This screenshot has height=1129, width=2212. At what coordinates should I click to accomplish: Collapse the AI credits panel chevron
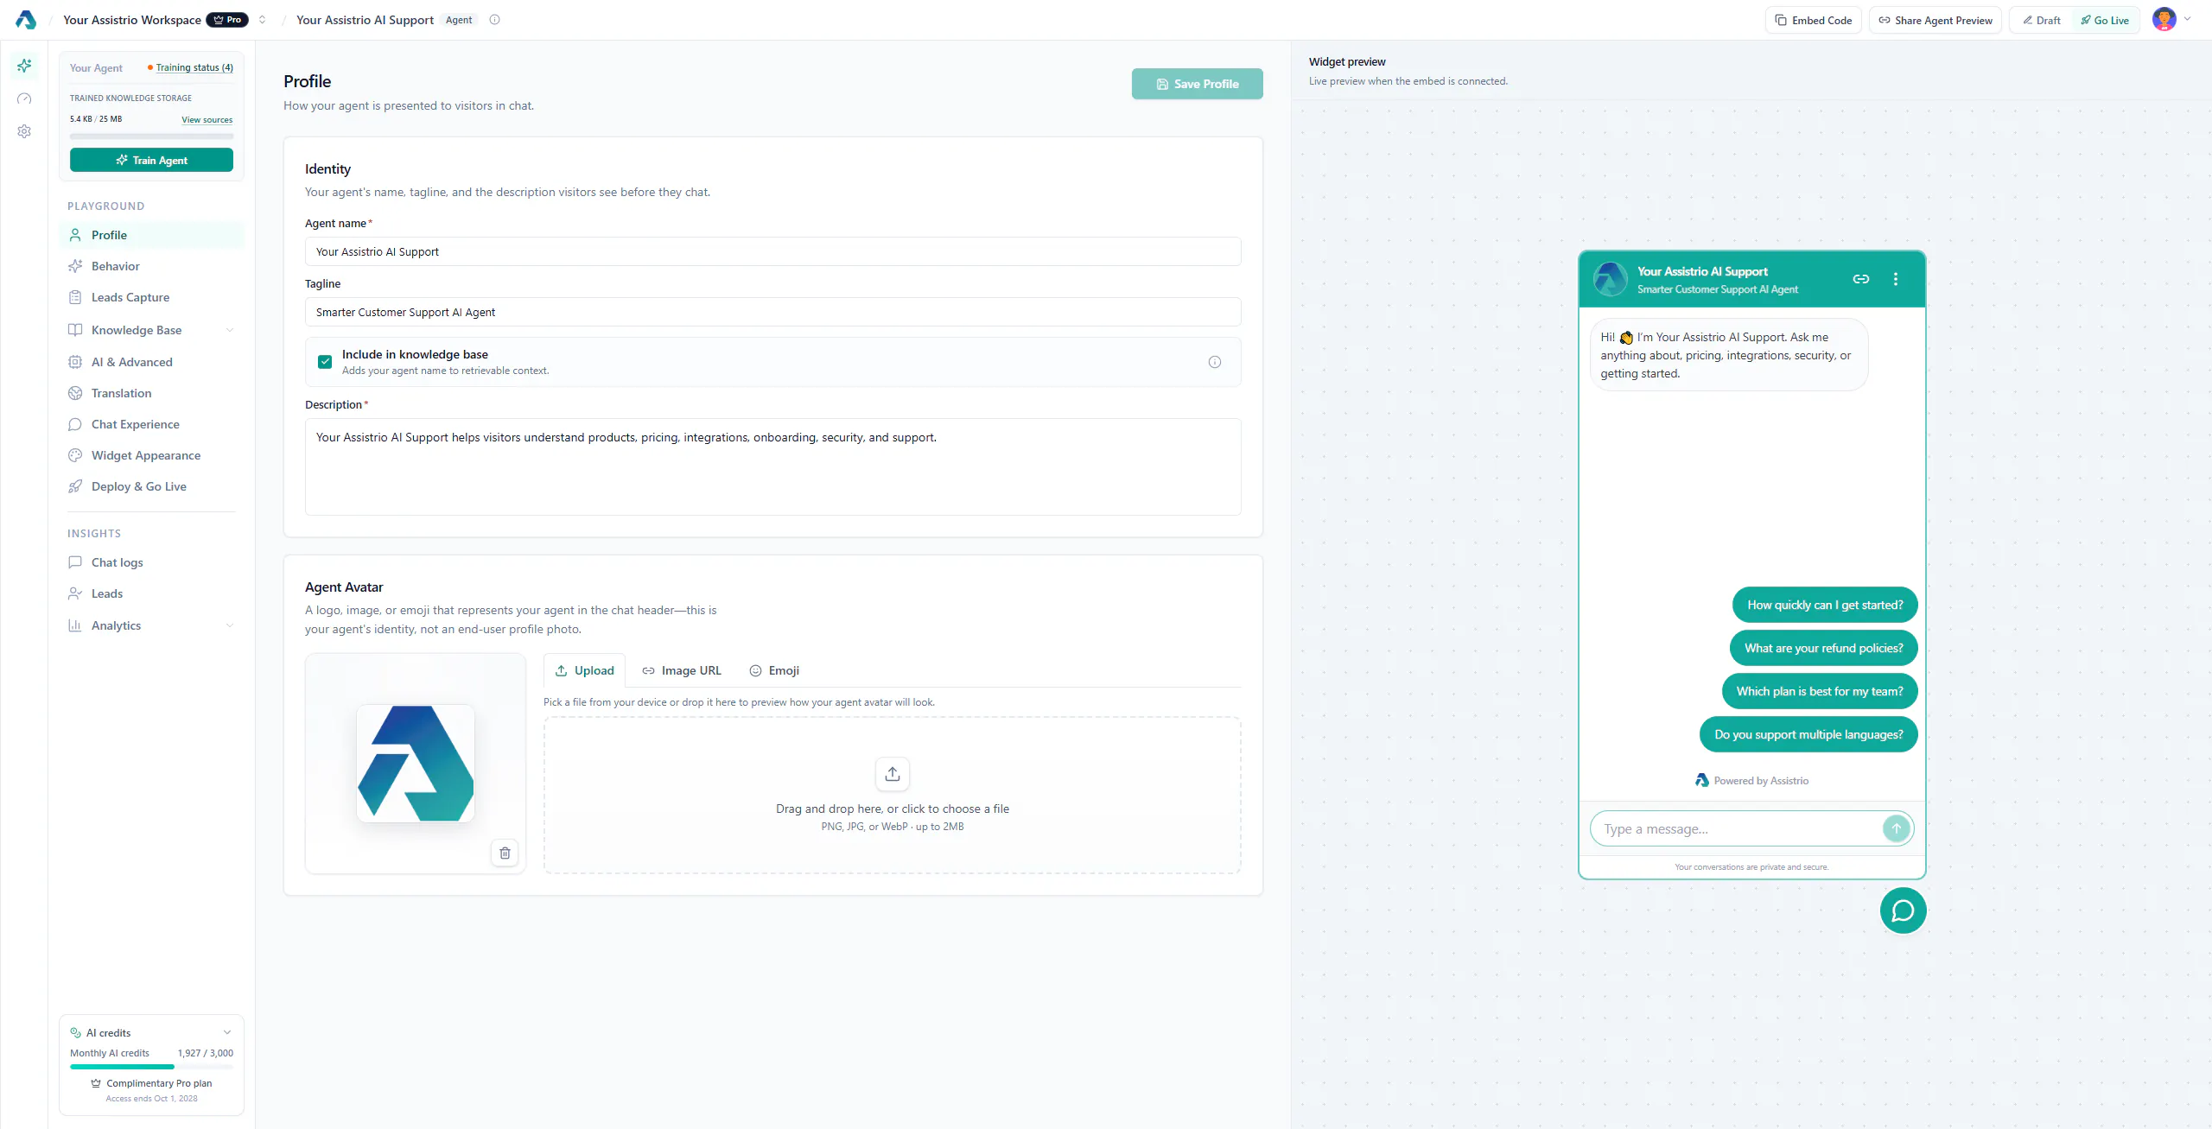point(227,1032)
